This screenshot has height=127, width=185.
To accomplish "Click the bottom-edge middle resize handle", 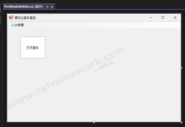I will tap(94, 122).
